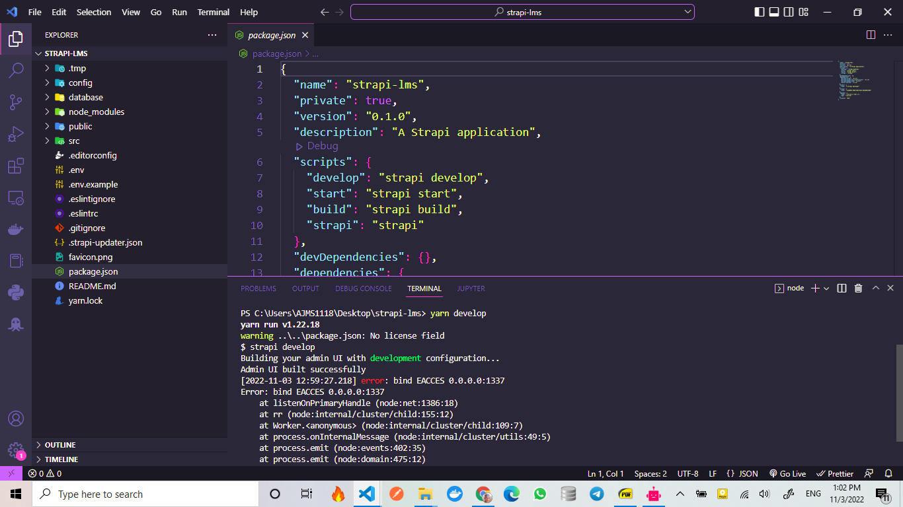Open the new terminal launch profile dropdown
The height and width of the screenshot is (507, 903).
[x=826, y=288]
